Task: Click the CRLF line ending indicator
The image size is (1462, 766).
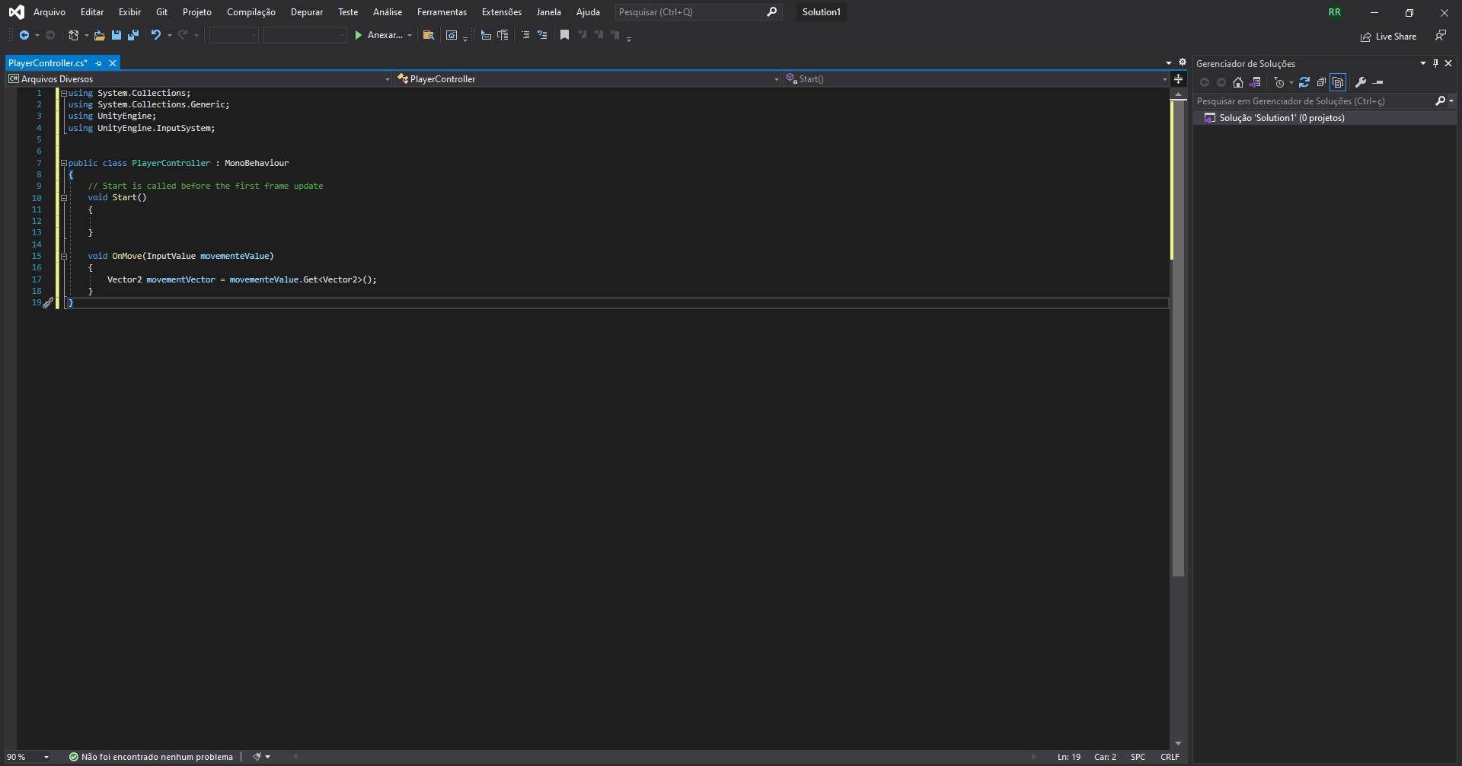Action: [x=1170, y=757]
